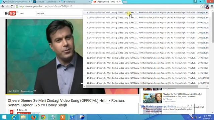This screenshot has width=214, height=120.
Task: Click the page vertical scrollbar thumb
Action: click(213, 27)
